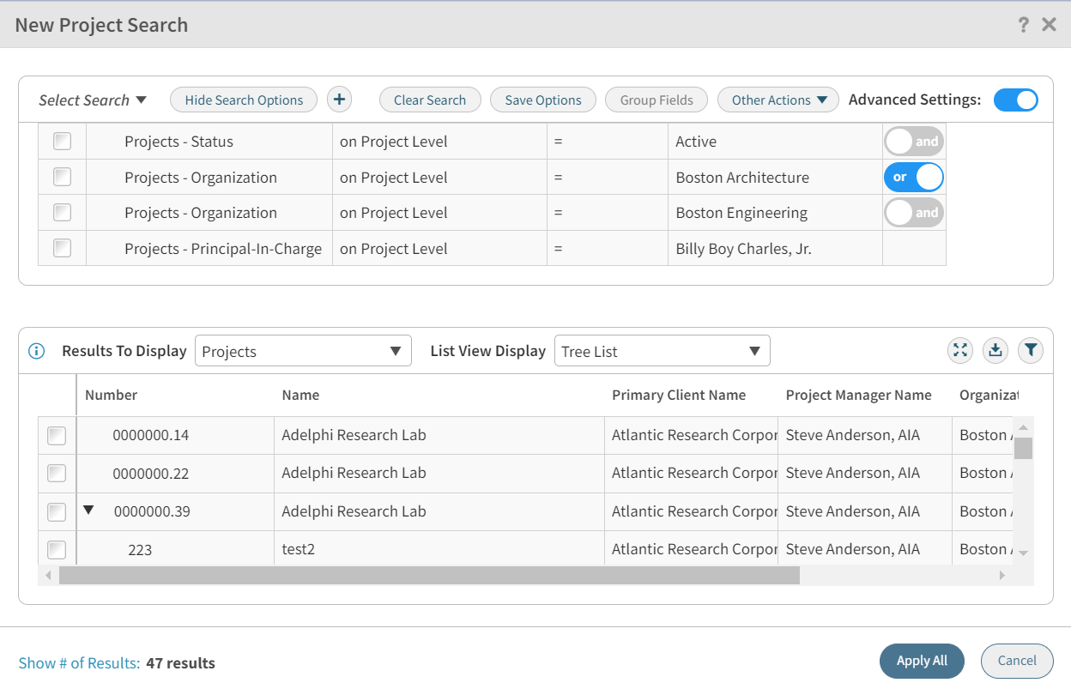Image resolution: width=1071 pixels, height=695 pixels.
Task: Turn off the Advanced Settings switch
Action: click(1015, 100)
